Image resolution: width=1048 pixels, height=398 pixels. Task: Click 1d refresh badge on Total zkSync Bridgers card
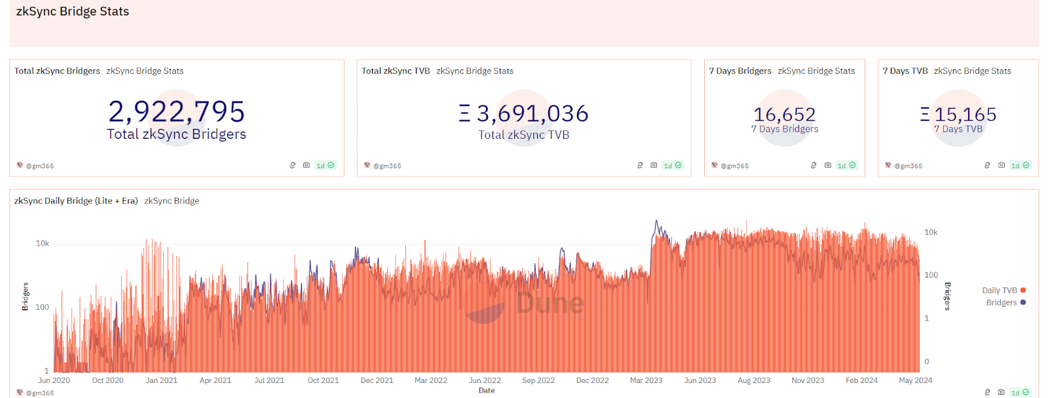[326, 166]
